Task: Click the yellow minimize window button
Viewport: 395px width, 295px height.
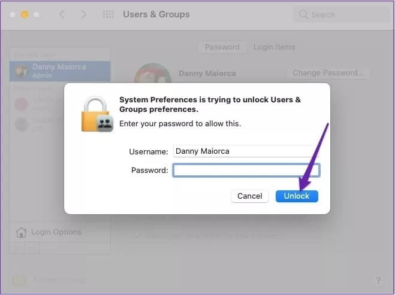Action: click(x=24, y=14)
